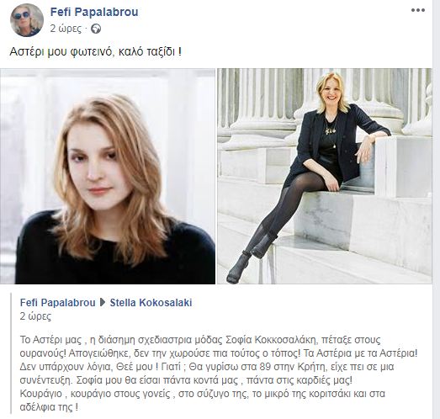Click the public globe privacy icon
Image resolution: width=440 pixels, height=419 pixels.
(96, 29)
